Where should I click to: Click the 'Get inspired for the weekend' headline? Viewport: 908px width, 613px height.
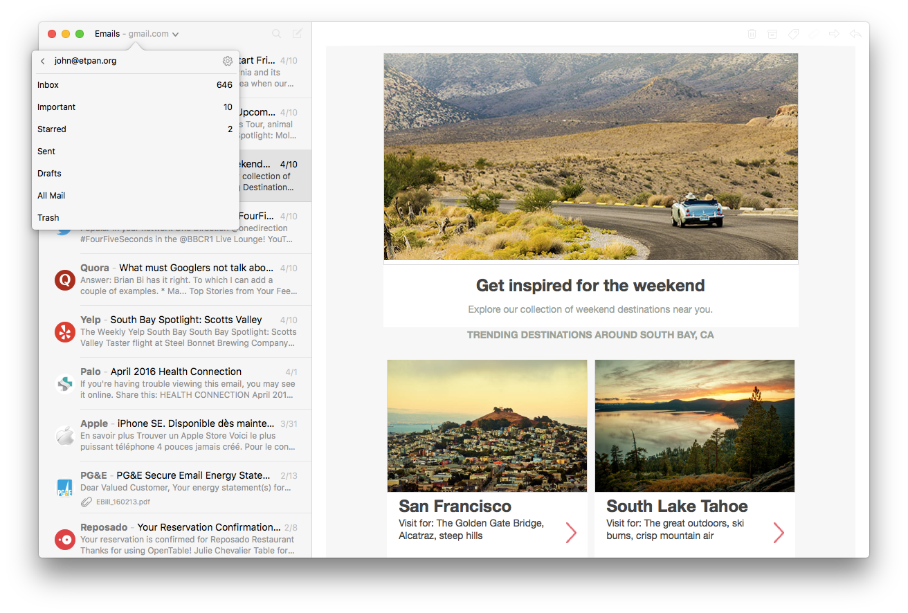[x=590, y=286]
